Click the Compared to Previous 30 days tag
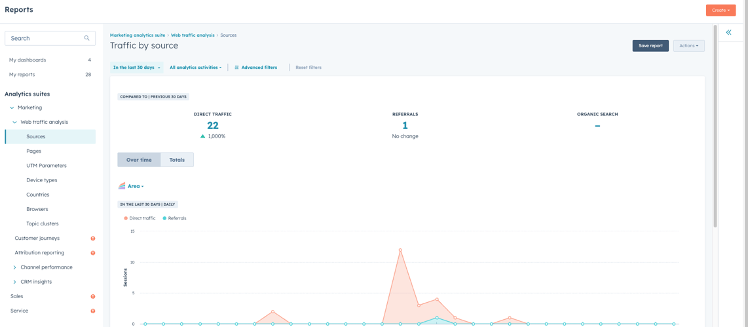This screenshot has height=327, width=748. coord(154,96)
